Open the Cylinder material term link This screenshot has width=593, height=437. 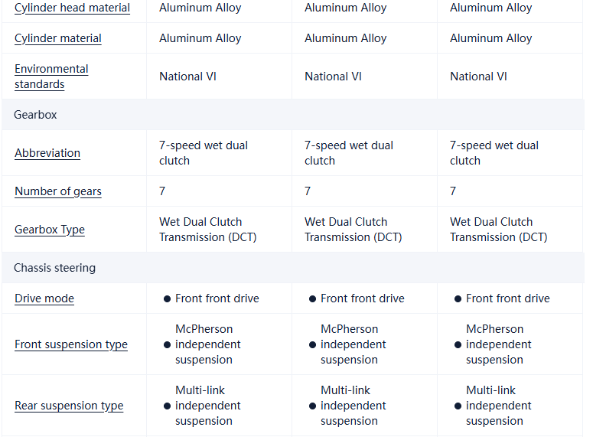(57, 38)
